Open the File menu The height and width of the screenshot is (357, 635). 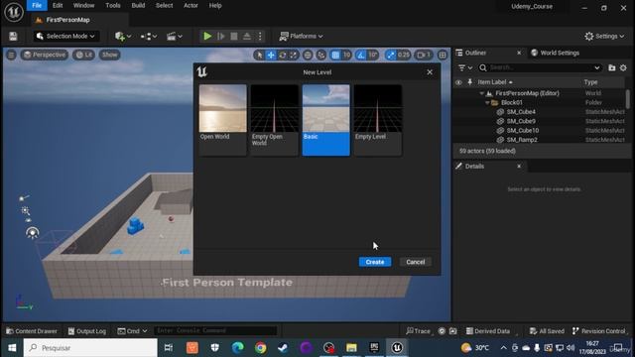(x=37, y=6)
